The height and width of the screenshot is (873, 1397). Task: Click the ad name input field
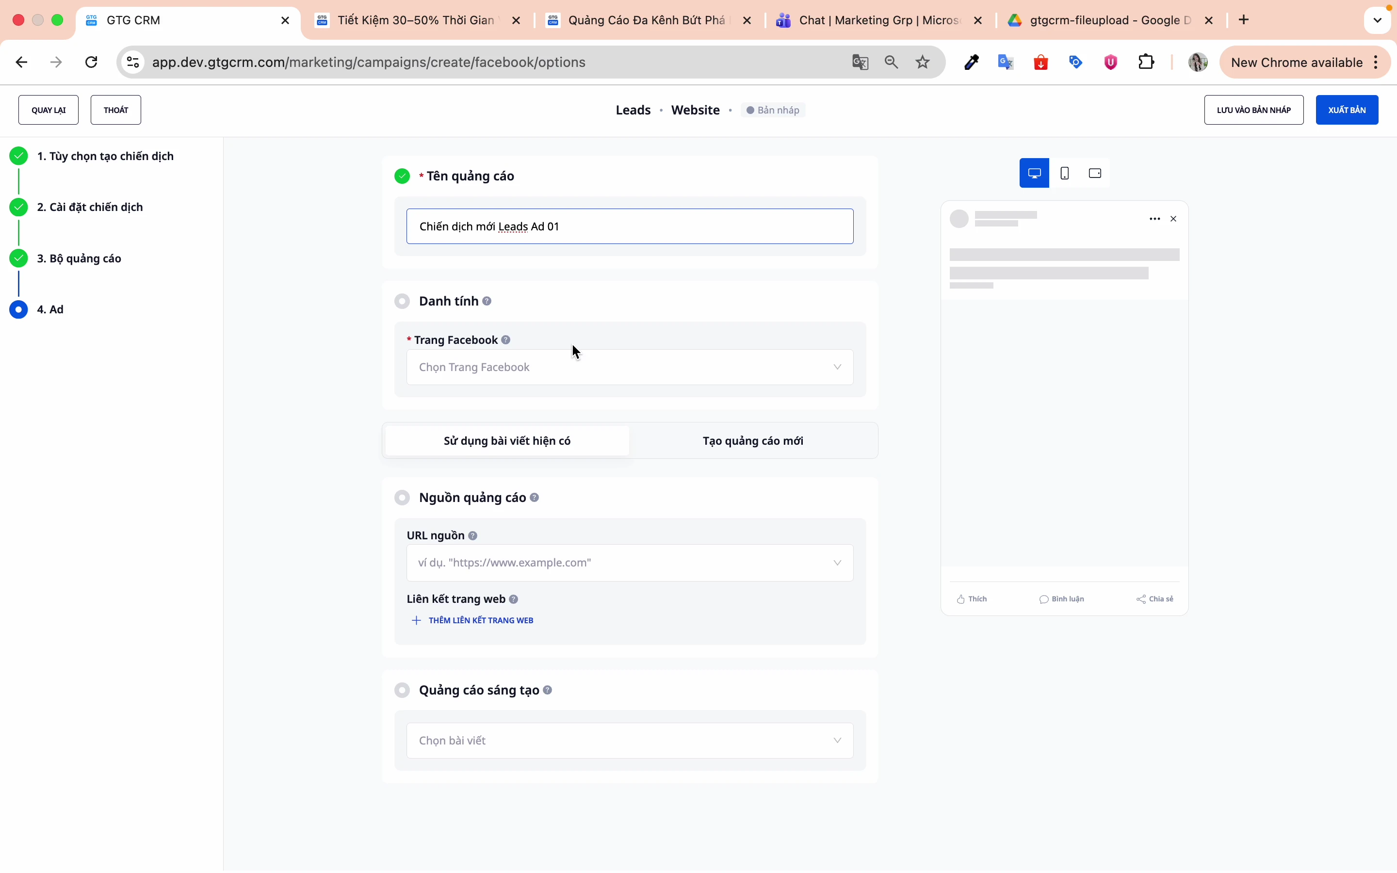(629, 226)
